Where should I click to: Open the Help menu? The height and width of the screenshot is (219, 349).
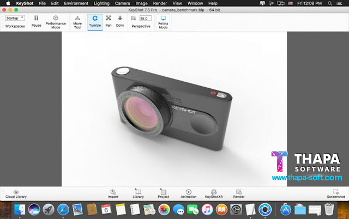(x=213, y=3)
